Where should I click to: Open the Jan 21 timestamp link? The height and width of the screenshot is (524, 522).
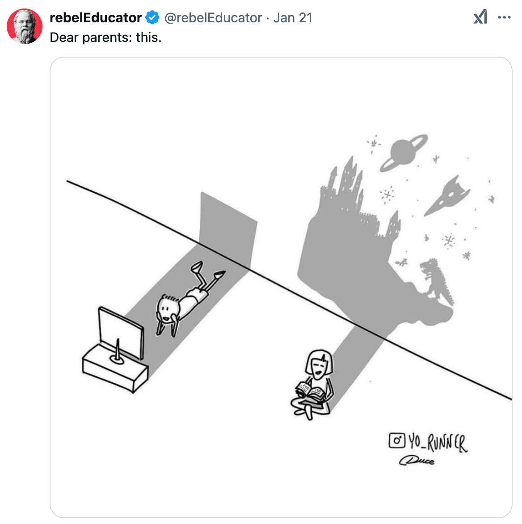[x=293, y=18]
